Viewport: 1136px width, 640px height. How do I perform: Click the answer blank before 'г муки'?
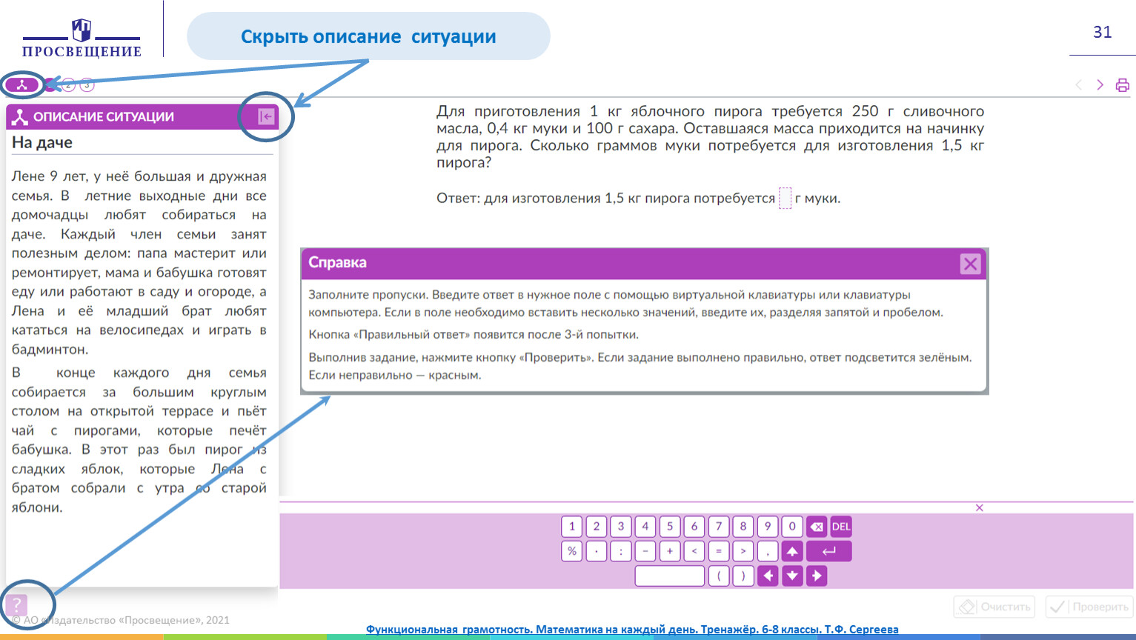click(785, 199)
